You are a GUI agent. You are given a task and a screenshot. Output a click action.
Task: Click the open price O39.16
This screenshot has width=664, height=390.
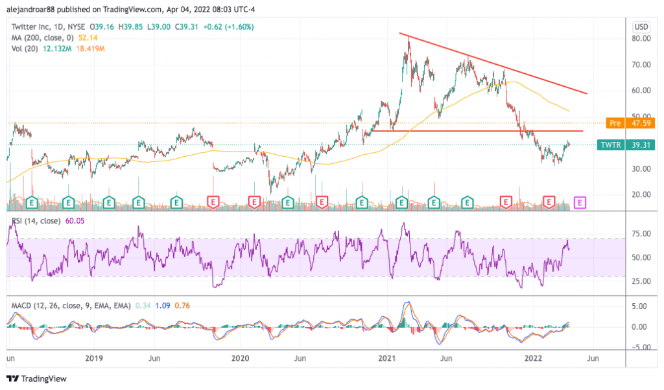tap(102, 27)
